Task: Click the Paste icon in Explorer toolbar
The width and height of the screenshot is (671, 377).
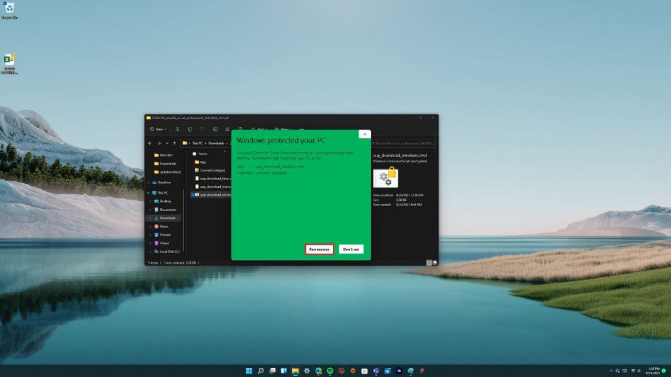Action: pos(202,129)
